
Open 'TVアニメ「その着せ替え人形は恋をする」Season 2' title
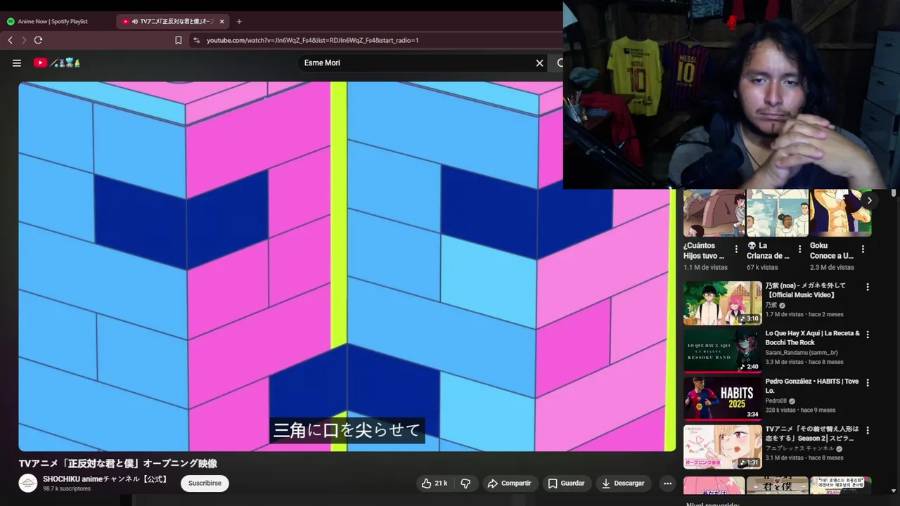pyautogui.click(x=812, y=434)
